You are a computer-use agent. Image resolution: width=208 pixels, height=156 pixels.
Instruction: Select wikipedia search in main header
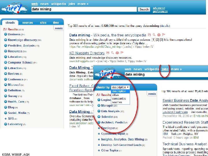coord(58,4)
